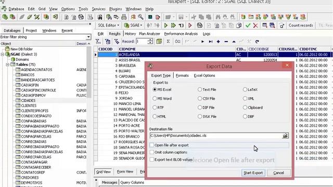The image size is (333, 187).
Task: Open the Project tab in database explorer
Action: pyautogui.click(x=31, y=31)
